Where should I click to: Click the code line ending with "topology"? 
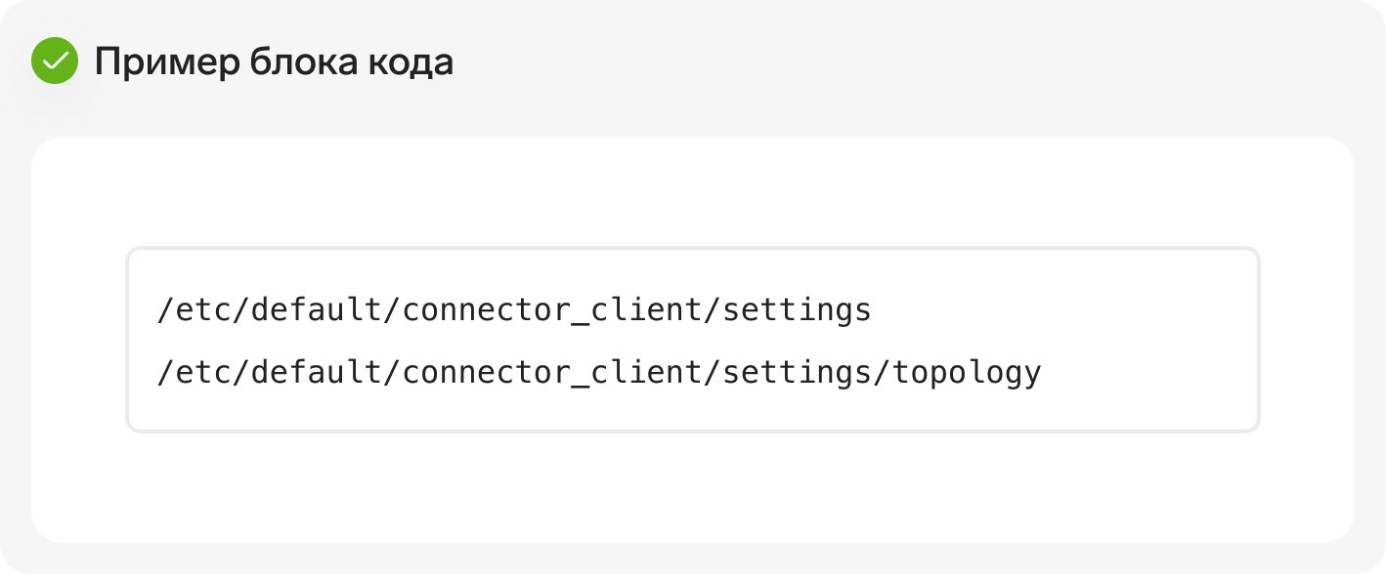[599, 372]
